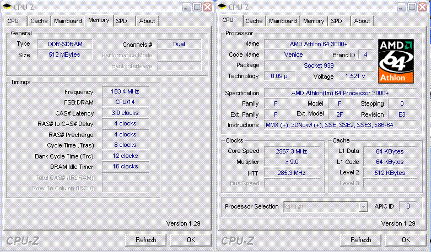Open the Cache tab in right window
This screenshot has height=252, width=431.
[x=254, y=21]
